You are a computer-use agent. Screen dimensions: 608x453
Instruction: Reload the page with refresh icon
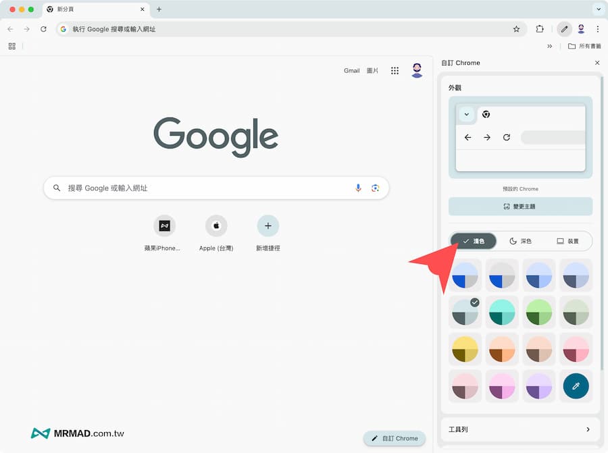43,29
